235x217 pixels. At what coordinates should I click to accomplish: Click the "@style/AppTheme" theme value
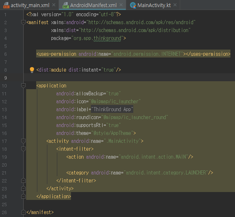coord(112,133)
